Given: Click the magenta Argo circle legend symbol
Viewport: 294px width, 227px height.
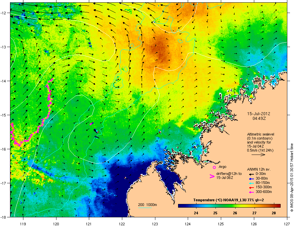Looking at the screenshot, I should (214, 167).
